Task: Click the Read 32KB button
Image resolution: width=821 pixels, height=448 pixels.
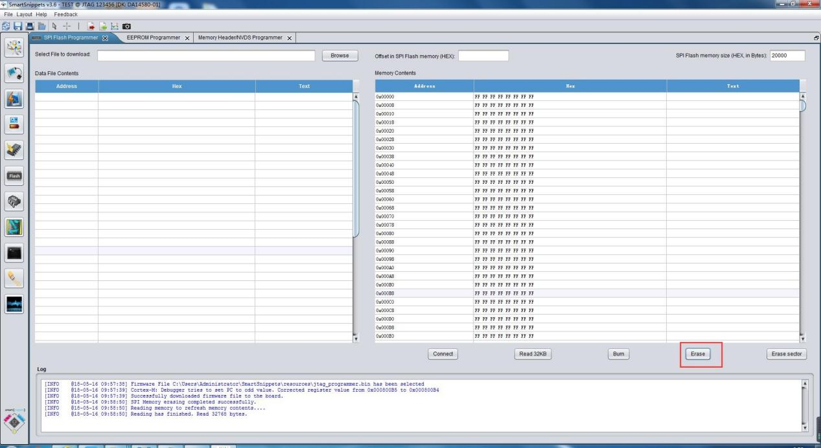Action: (x=531, y=354)
